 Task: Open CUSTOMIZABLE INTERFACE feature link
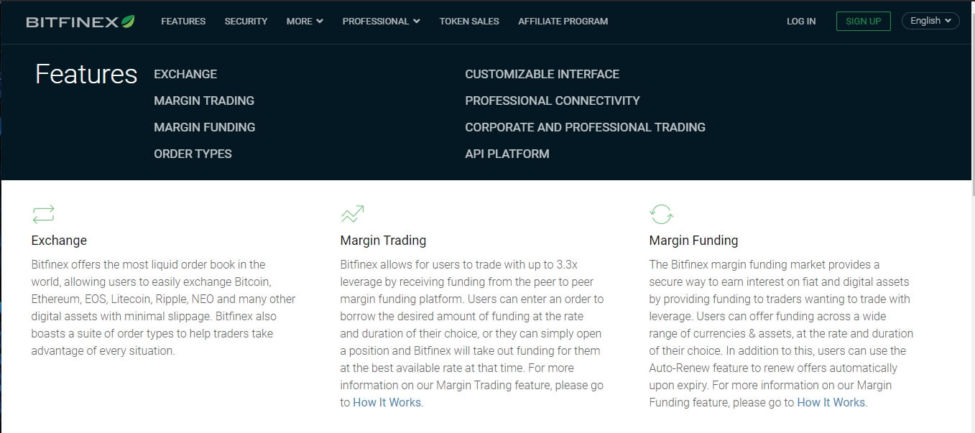pos(542,74)
